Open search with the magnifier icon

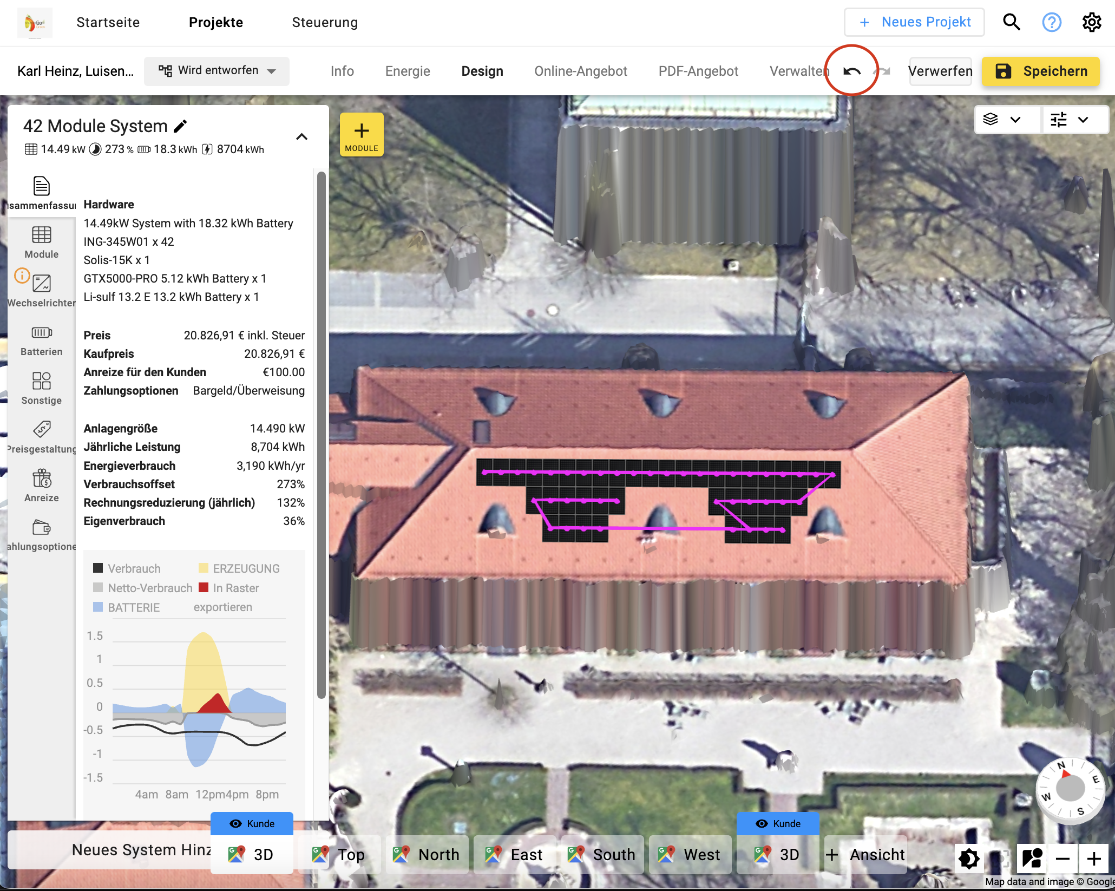[1012, 22]
